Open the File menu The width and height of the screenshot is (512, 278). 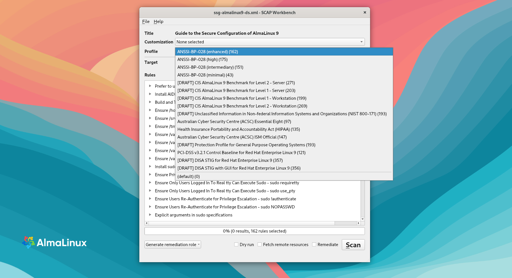click(x=146, y=22)
